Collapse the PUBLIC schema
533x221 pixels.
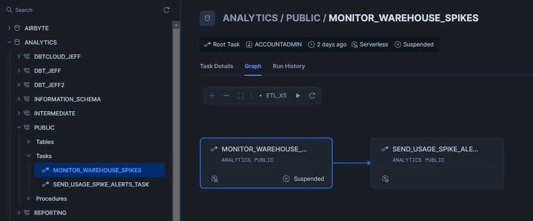click(x=19, y=127)
